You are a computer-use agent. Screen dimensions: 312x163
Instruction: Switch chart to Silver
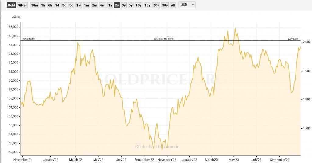(22, 5)
